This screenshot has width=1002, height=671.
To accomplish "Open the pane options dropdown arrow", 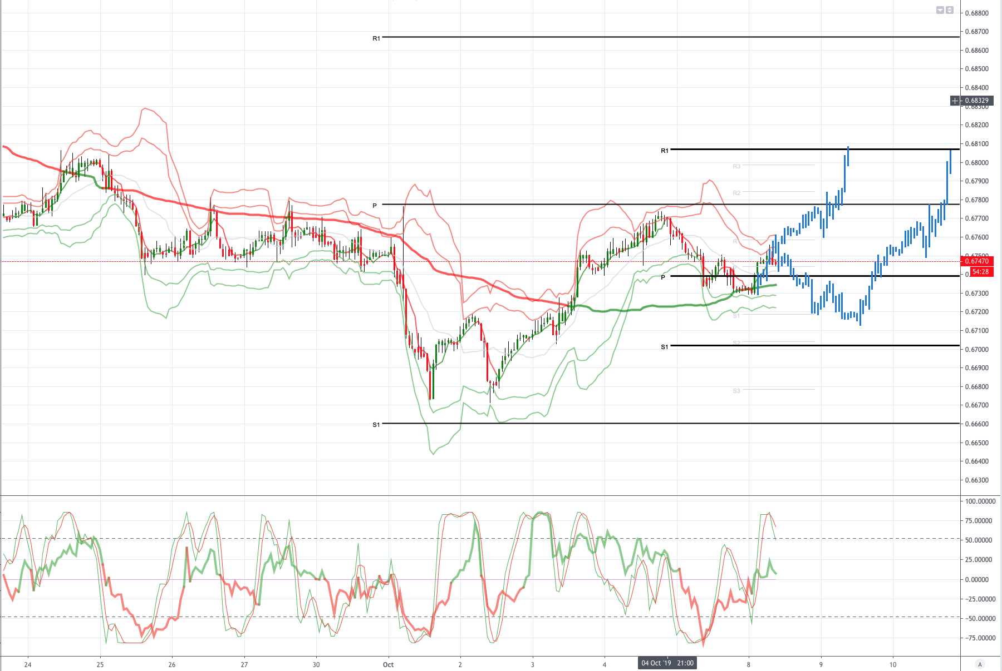I will [940, 10].
